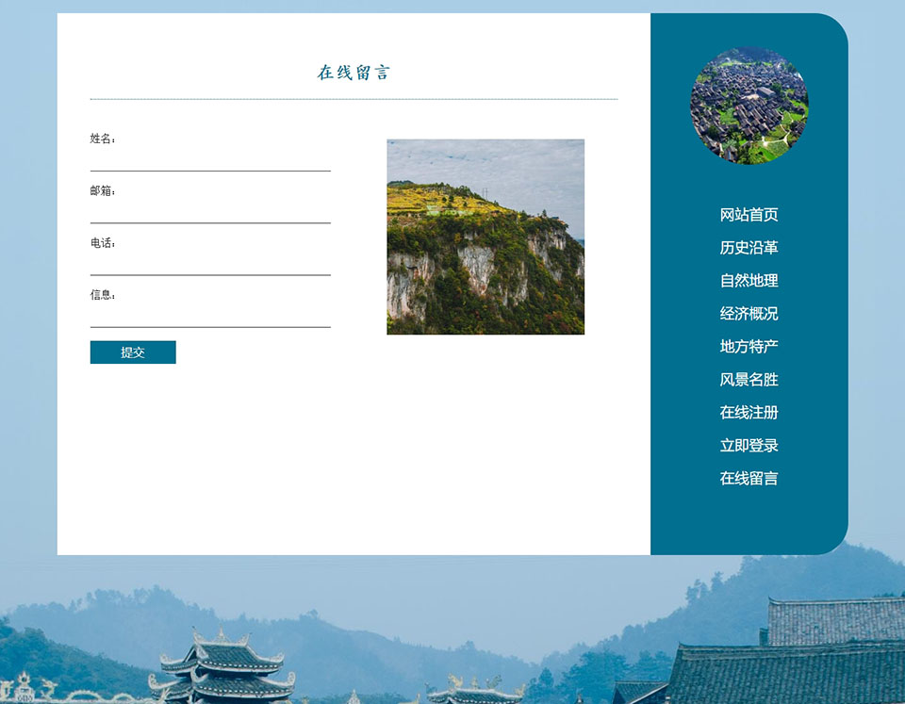Click the 姓名 name input field
The image size is (905, 704).
point(210,160)
